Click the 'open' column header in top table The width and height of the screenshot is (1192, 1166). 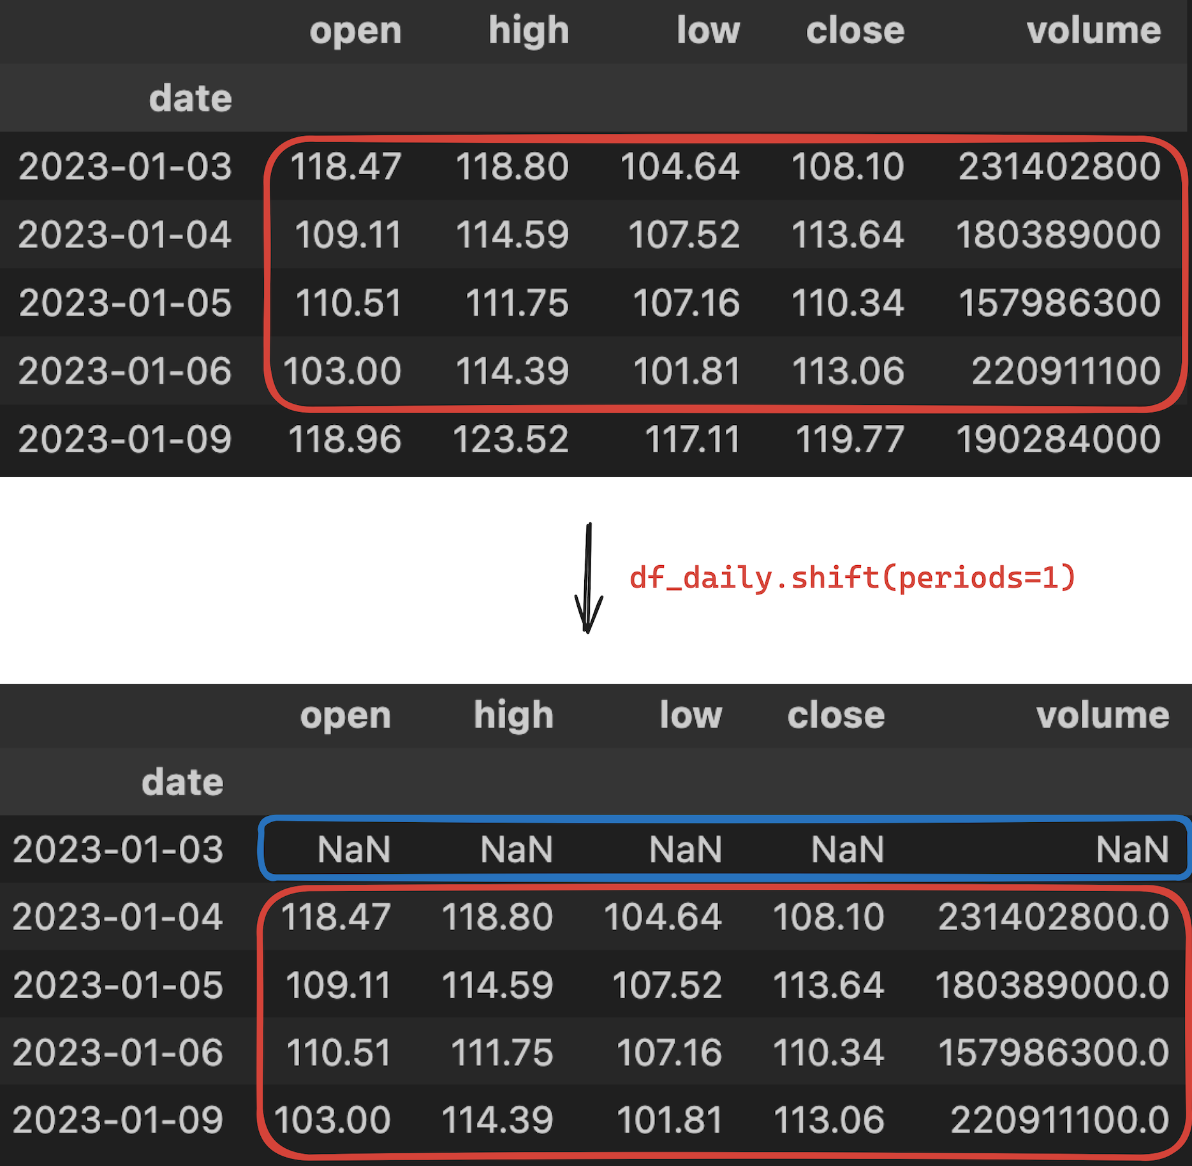coord(355,31)
